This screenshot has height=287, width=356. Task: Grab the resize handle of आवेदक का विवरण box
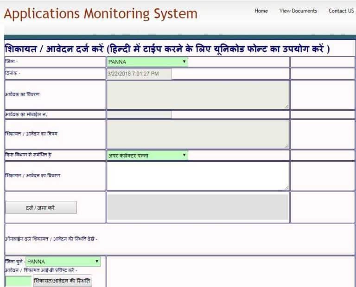pos(286,106)
